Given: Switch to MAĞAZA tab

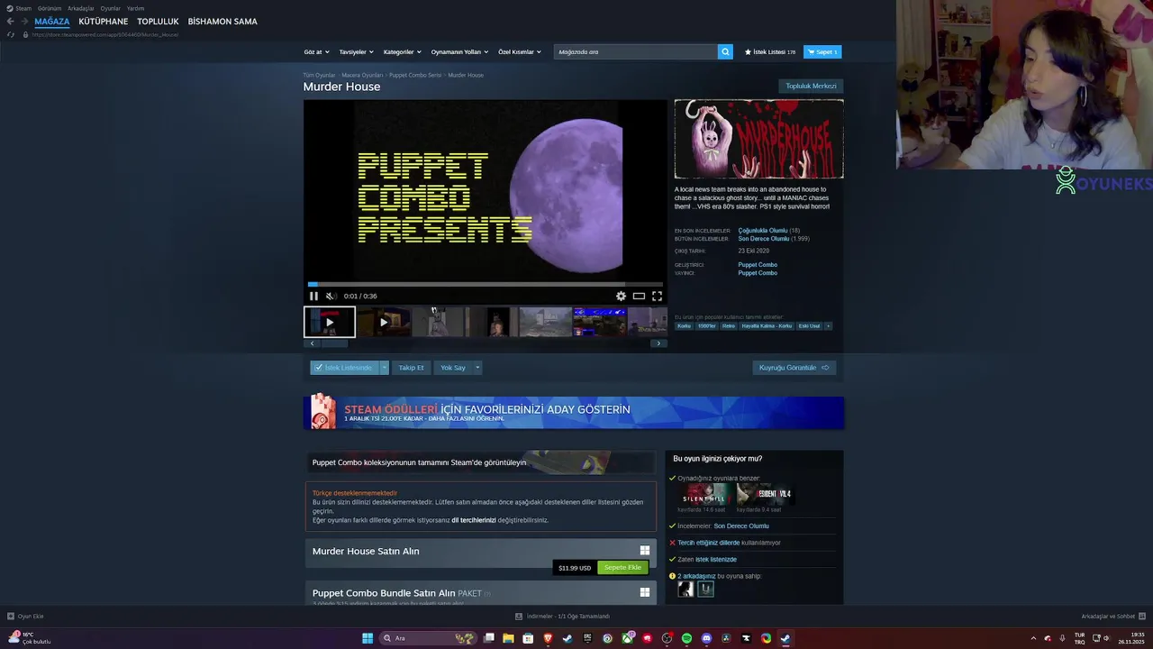Looking at the screenshot, I should pyautogui.click(x=52, y=22).
